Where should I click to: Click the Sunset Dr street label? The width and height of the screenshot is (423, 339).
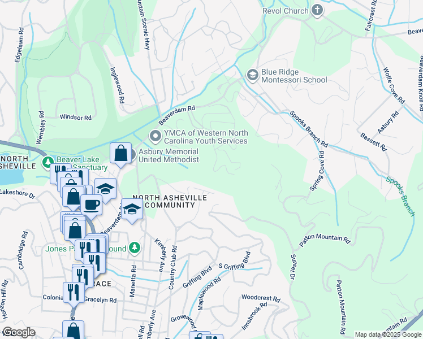pos(293,267)
